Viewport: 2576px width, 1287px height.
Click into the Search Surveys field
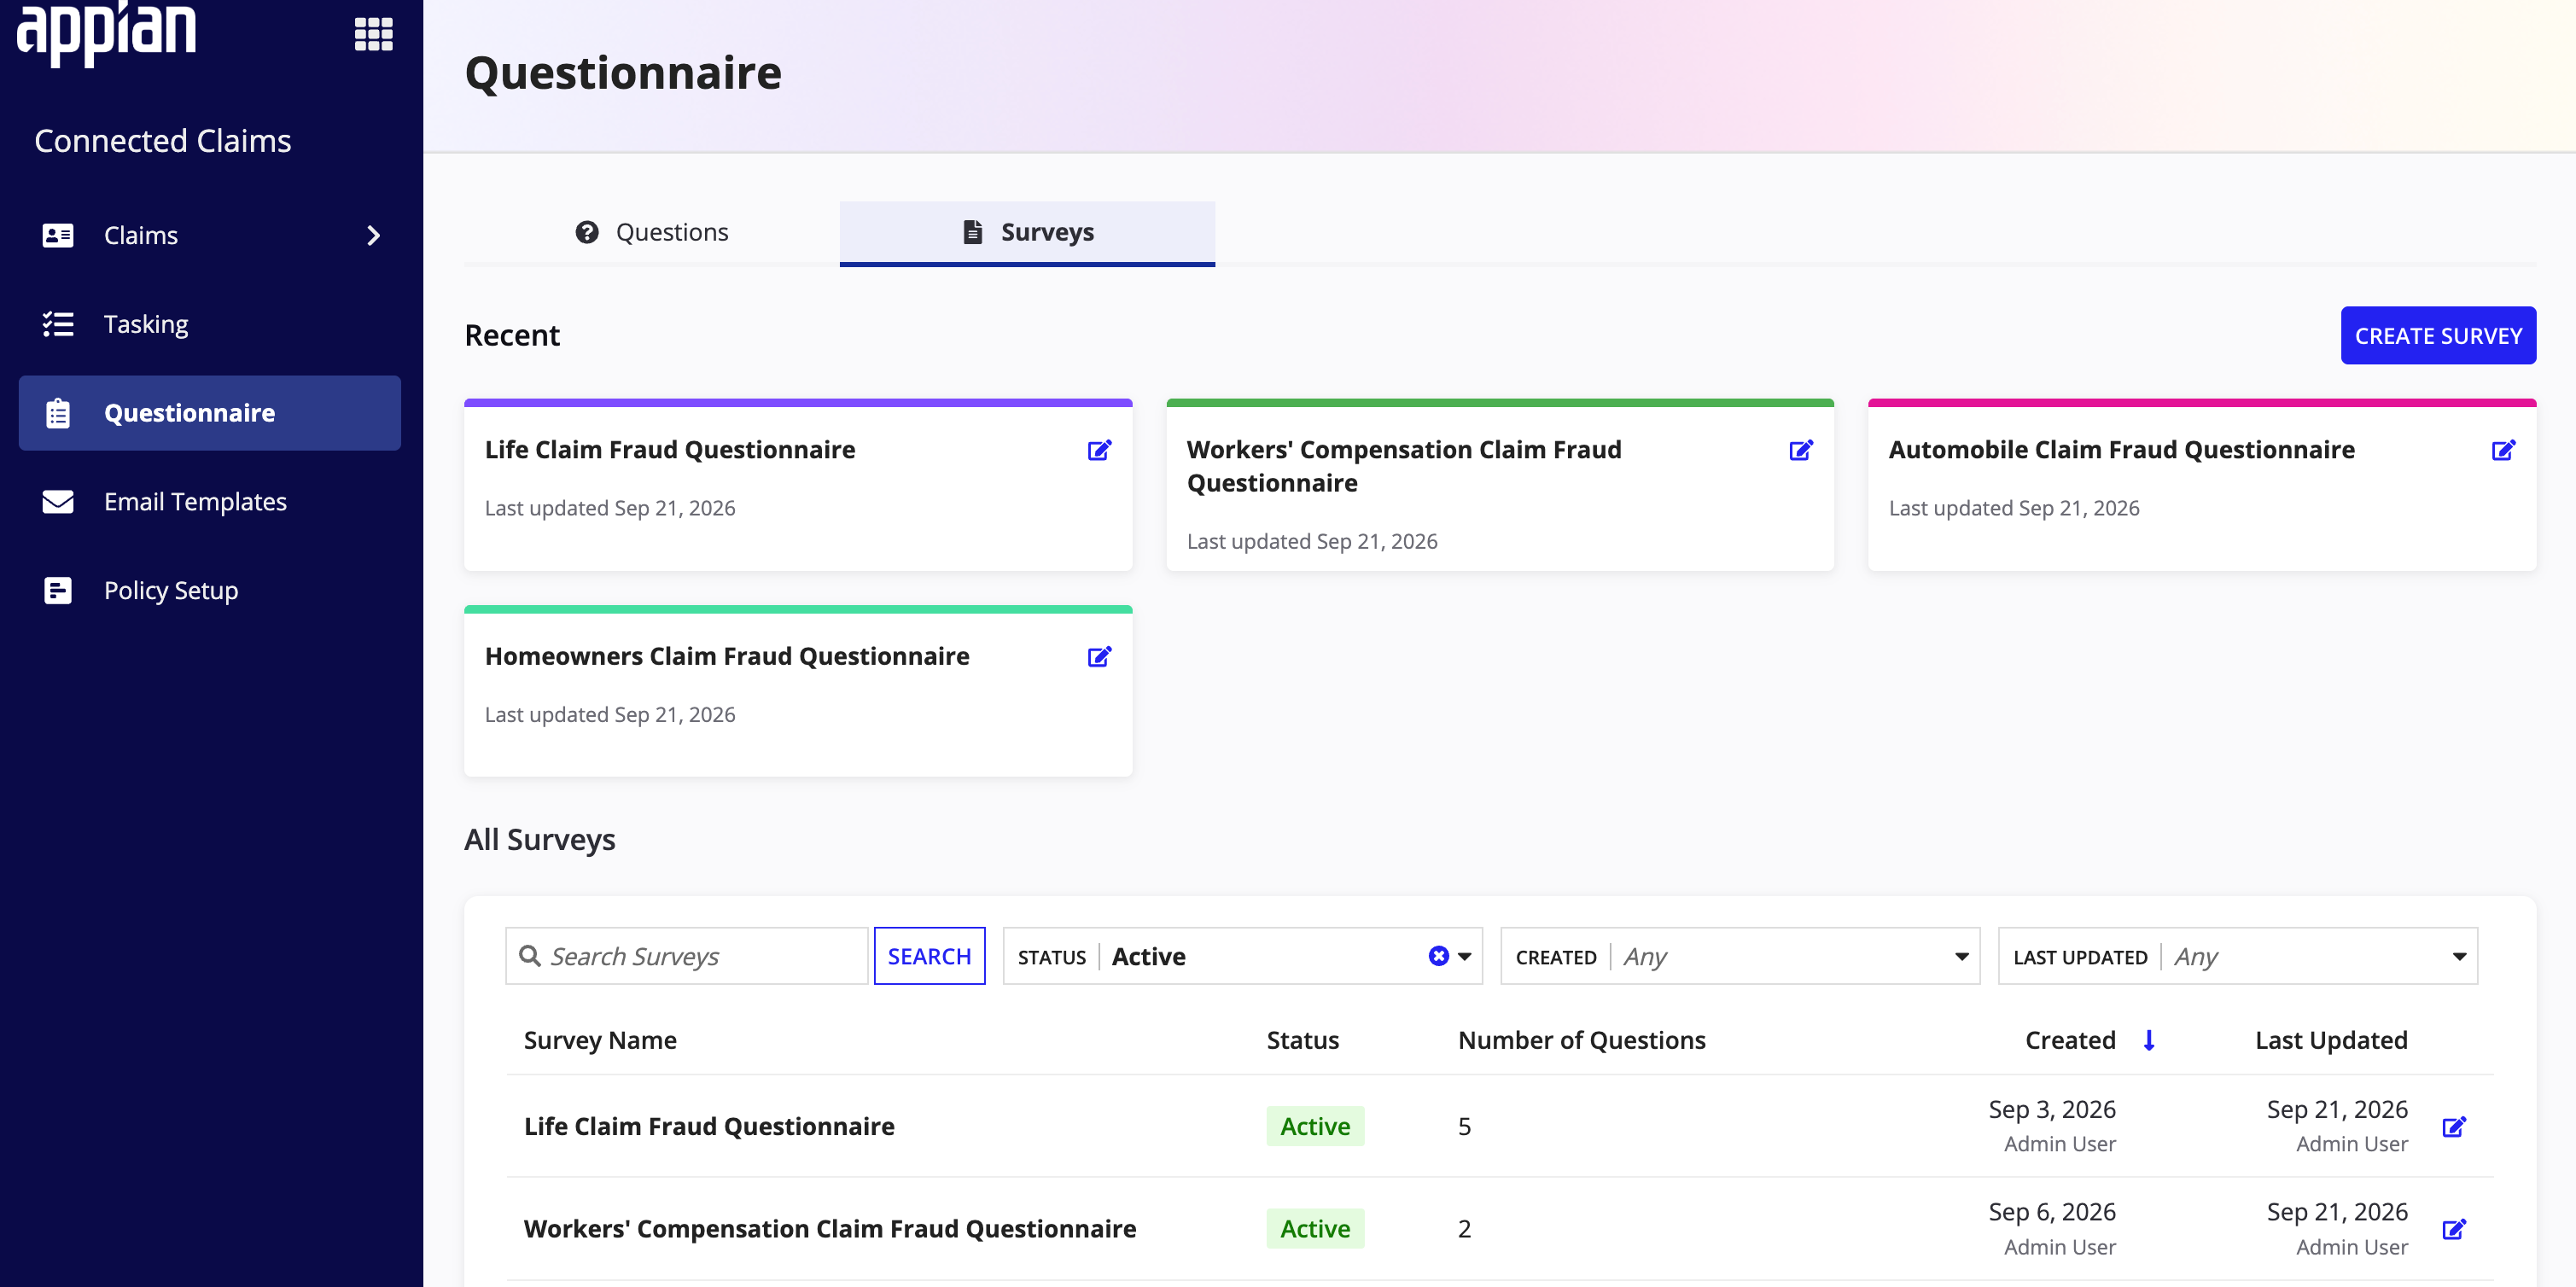tap(687, 956)
